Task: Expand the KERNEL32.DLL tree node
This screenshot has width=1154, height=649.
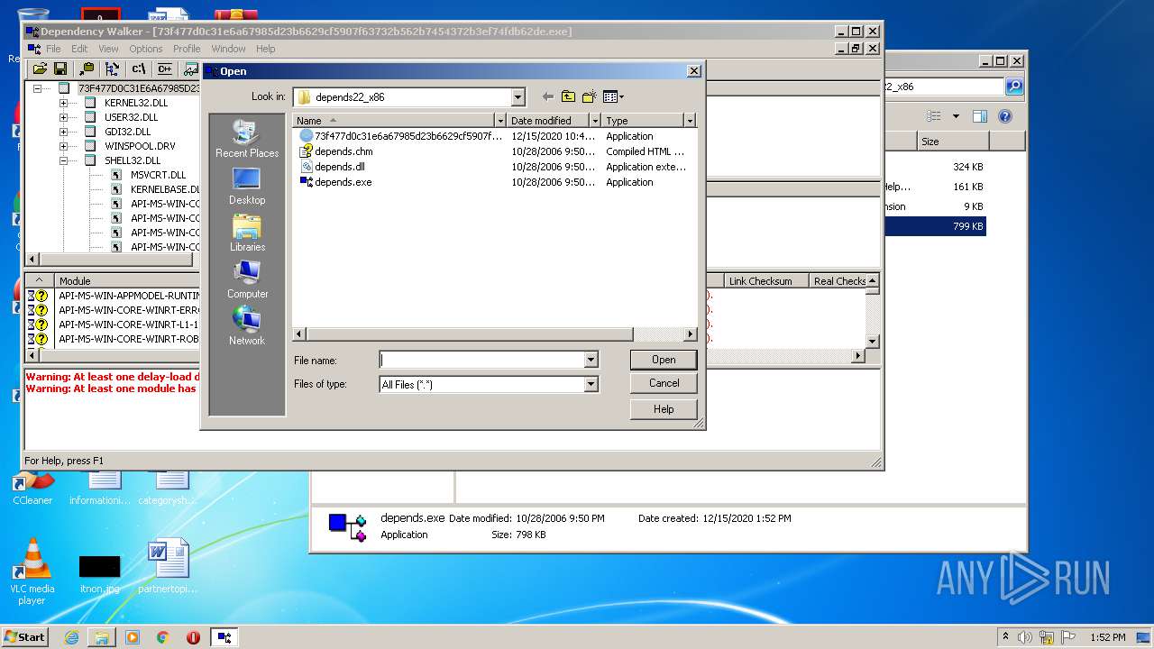Action: tap(63, 103)
